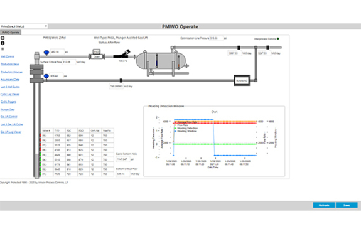Image resolution: width=361 pixels, height=234 pixels.
Task: Click the RUNNING compressor box
Action: 242,81
